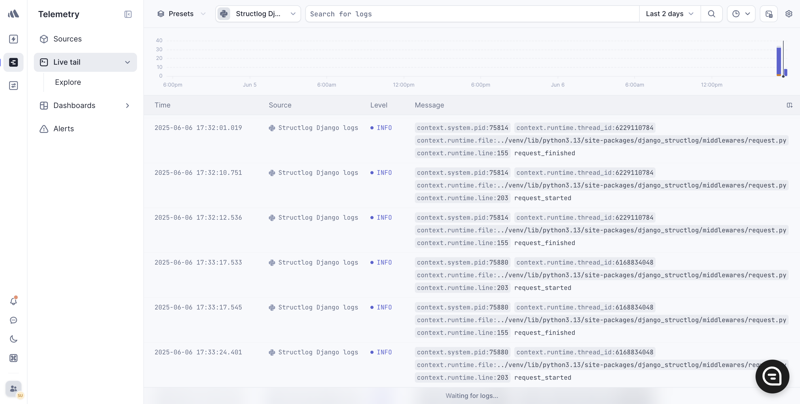Image resolution: width=800 pixels, height=404 pixels.
Task: Select log timestamp 2025-06-06 17:33:17.545
Action: click(x=198, y=308)
